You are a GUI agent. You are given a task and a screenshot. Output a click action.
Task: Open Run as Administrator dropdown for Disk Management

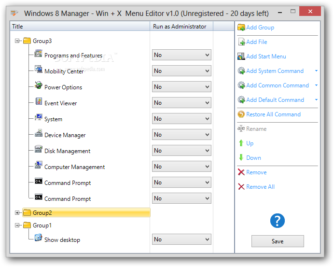(181, 151)
